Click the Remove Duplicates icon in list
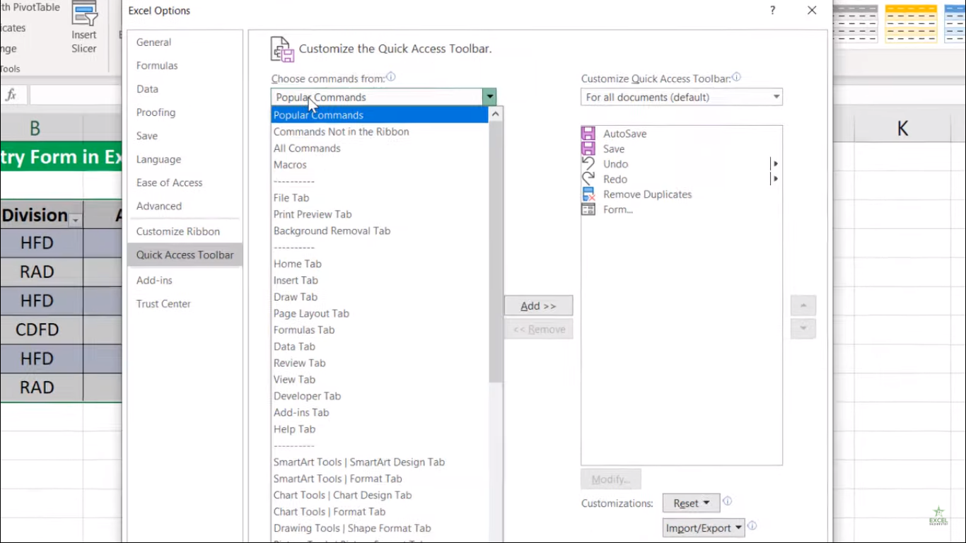Screen dimensions: 966x543 click(x=588, y=194)
